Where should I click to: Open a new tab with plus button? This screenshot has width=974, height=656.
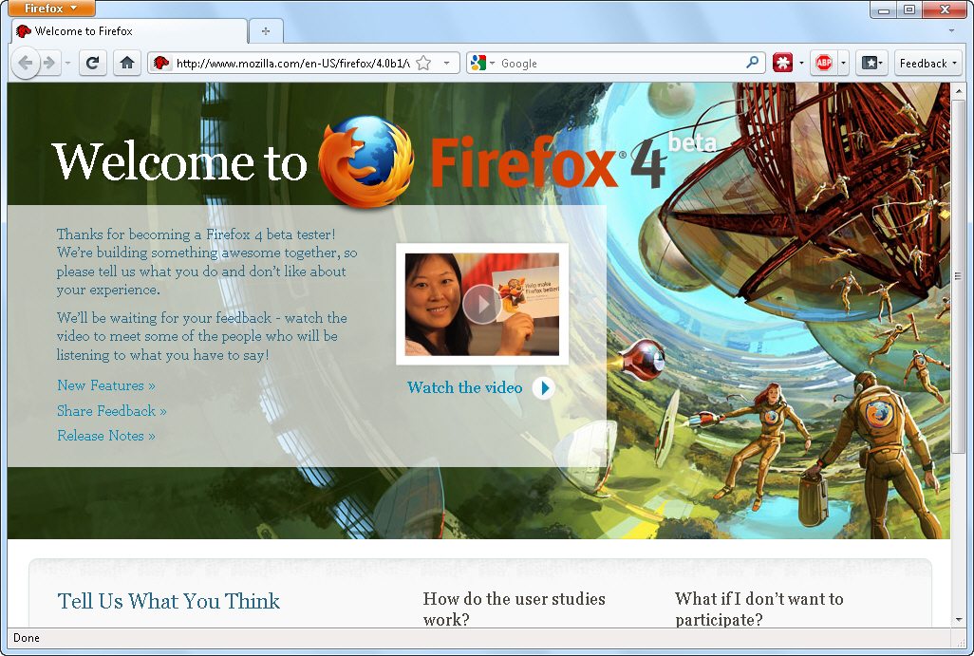pos(266,31)
